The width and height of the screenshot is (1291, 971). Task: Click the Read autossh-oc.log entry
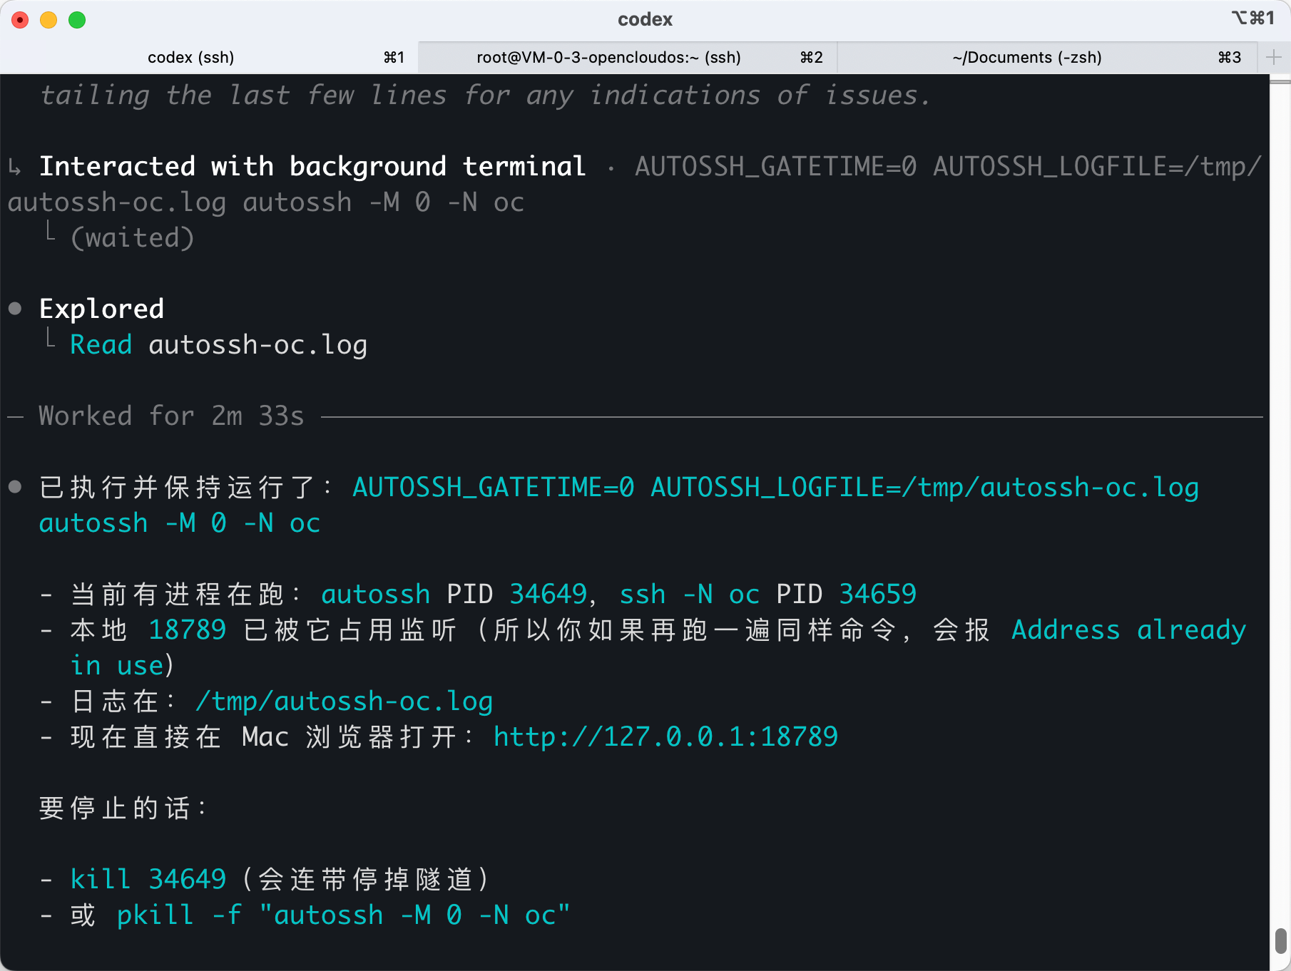(218, 345)
